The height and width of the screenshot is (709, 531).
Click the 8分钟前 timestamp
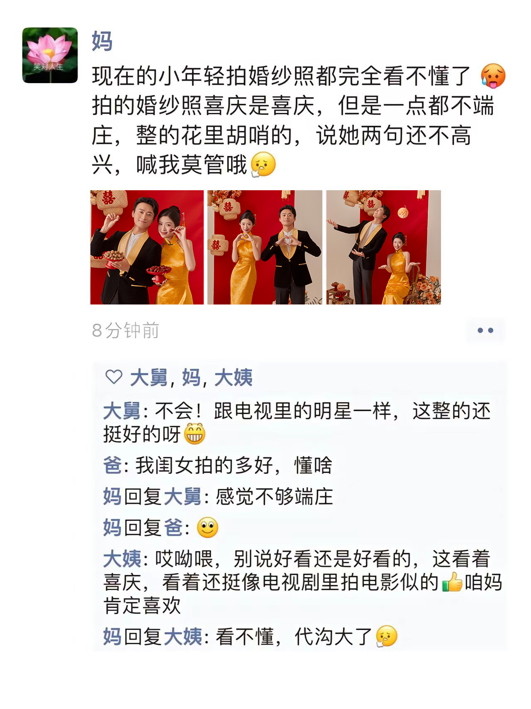tap(126, 331)
